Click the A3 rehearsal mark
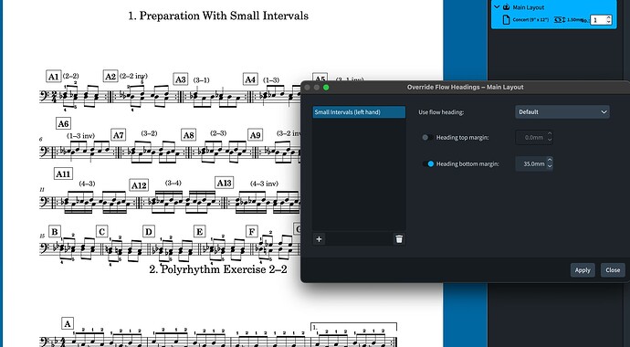The image size is (630, 347). [181, 79]
